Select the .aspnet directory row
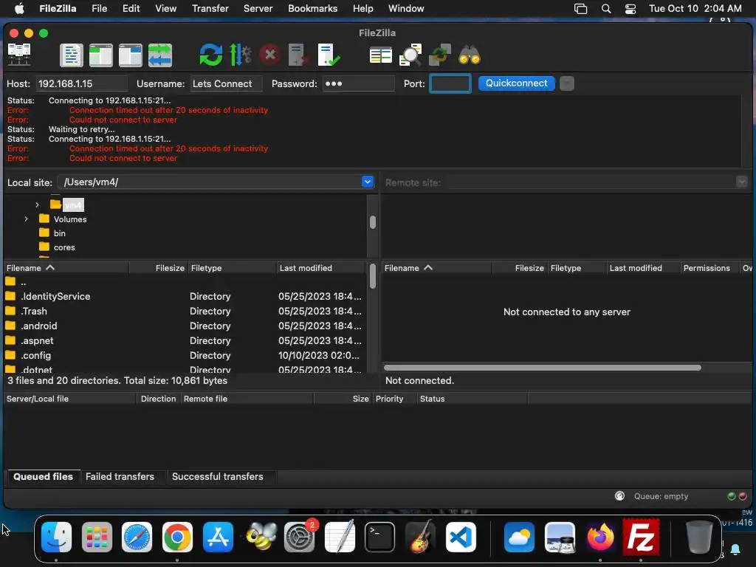This screenshot has width=756, height=567. tap(185, 340)
